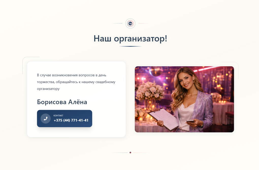Click the clipboard the organizer is holding
This screenshot has width=259, height=170.
pos(163,119)
